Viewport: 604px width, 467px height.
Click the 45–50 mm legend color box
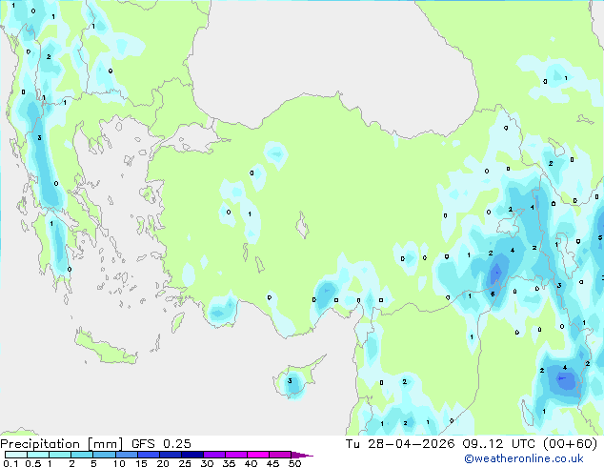point(280,455)
